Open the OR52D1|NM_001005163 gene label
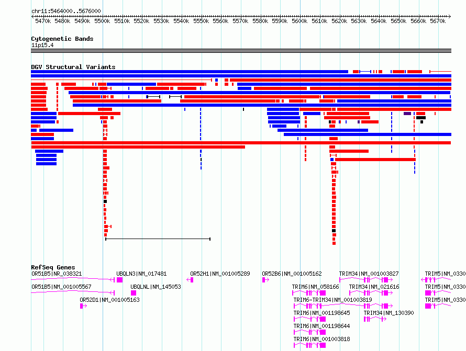 (x=109, y=300)
